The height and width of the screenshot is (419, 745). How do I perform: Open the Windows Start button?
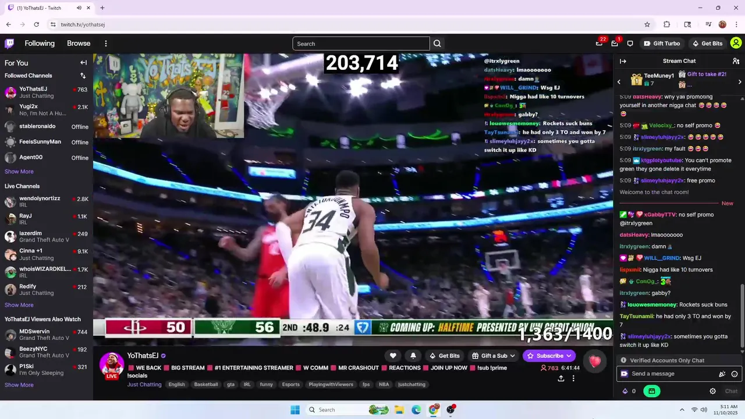pos(295,410)
